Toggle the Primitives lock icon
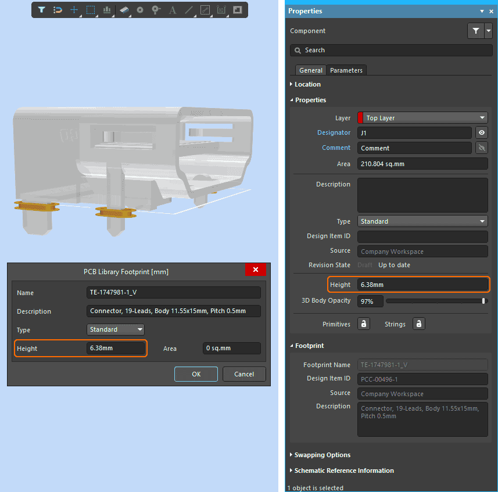The width and height of the screenshot is (498, 492). click(364, 324)
